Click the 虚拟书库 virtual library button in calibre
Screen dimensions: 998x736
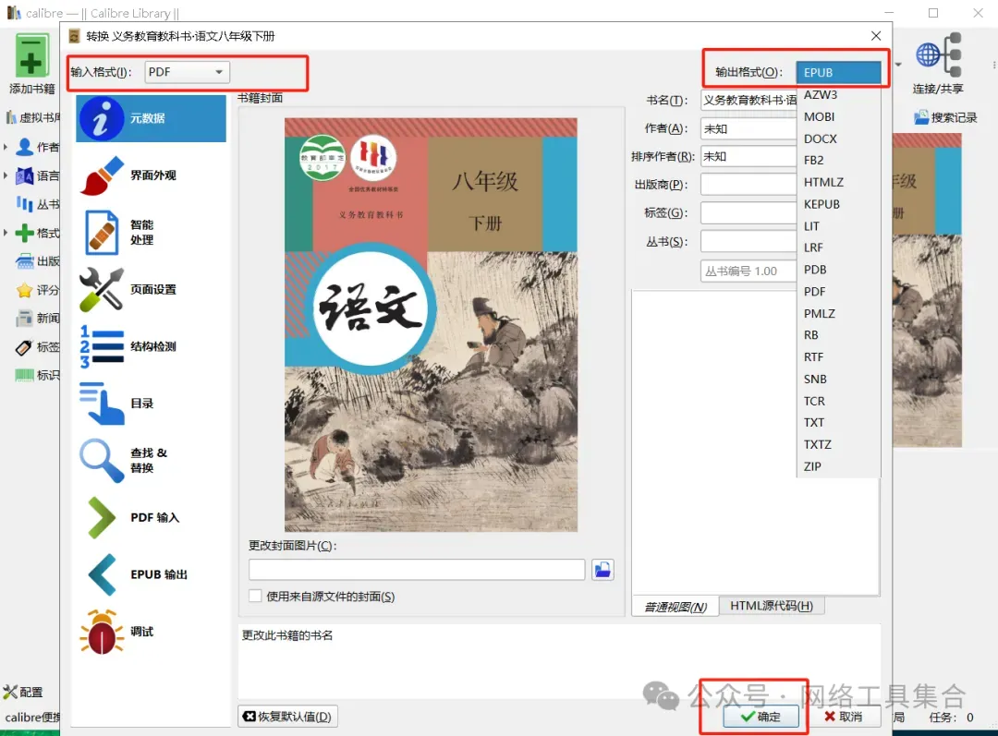(33, 117)
